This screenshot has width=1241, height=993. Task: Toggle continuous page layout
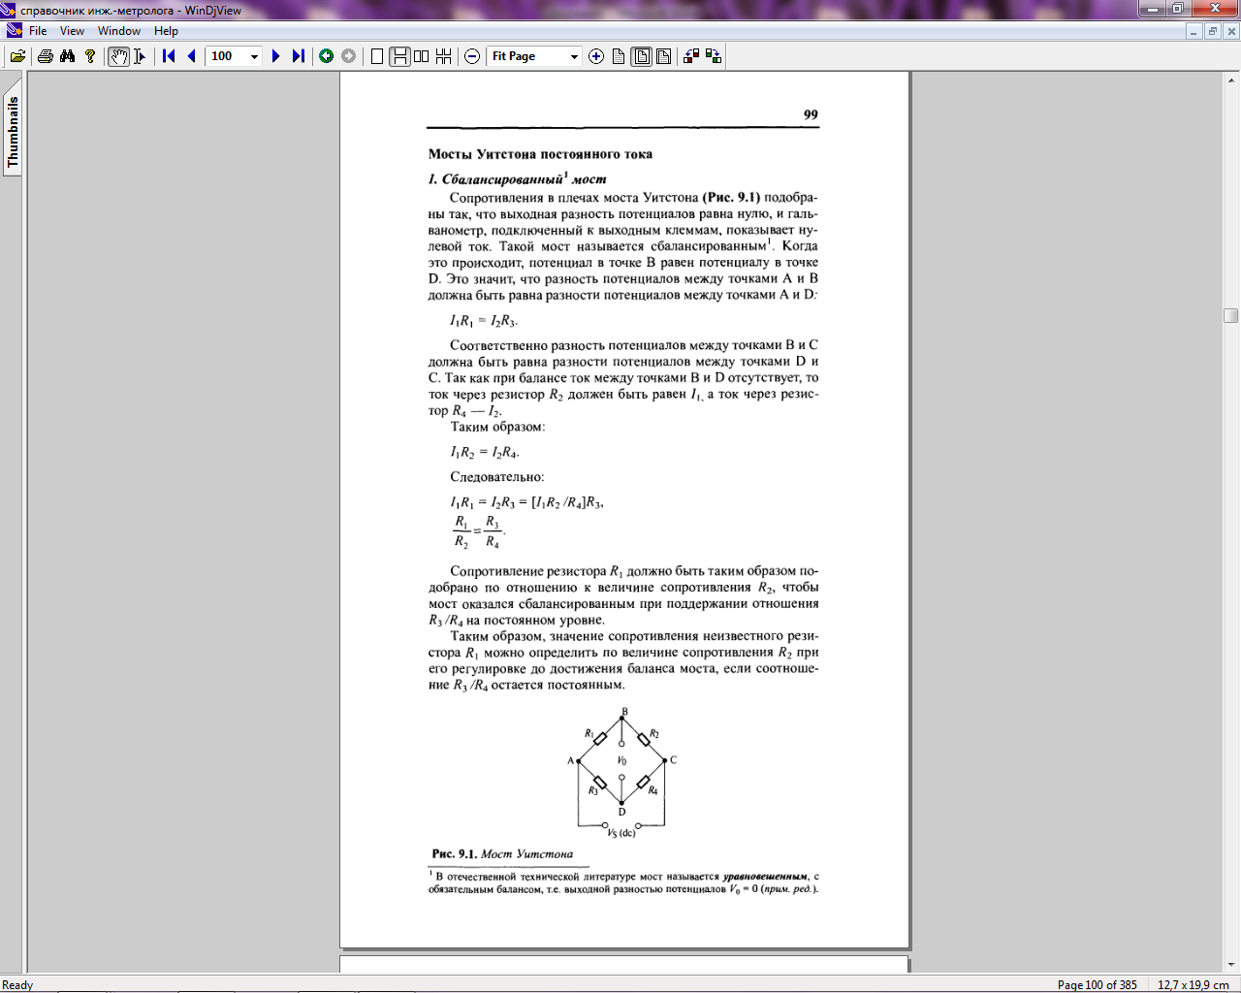point(399,56)
